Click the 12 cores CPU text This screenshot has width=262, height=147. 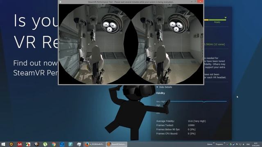coord(215,45)
